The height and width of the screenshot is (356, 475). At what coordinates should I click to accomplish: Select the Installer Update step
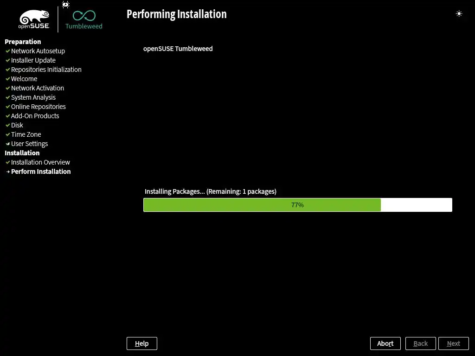coord(33,61)
